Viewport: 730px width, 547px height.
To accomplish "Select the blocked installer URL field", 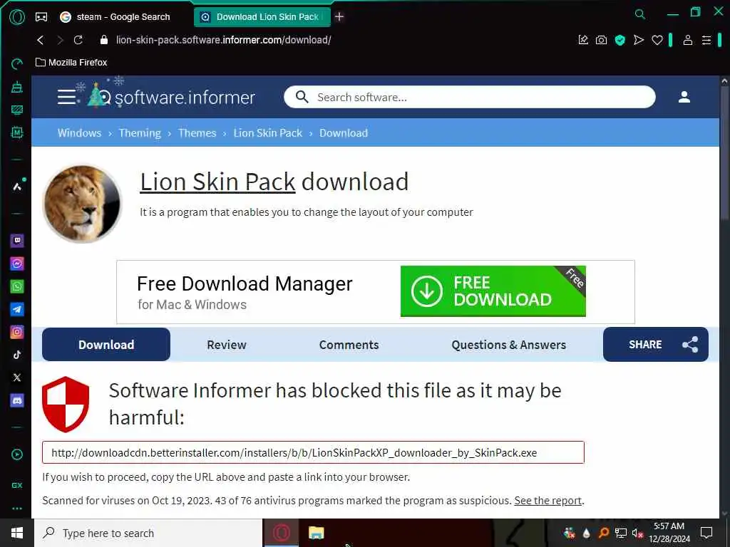I will point(313,452).
